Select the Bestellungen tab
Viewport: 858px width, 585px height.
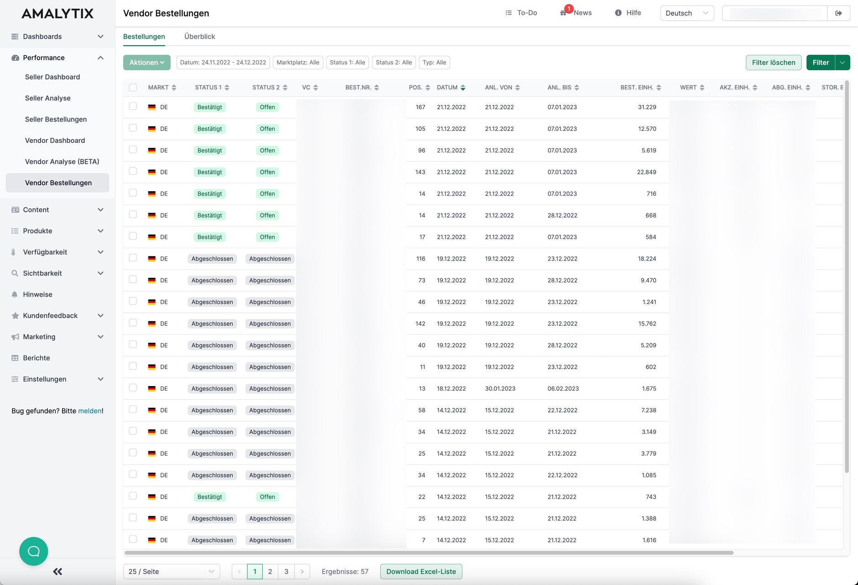pos(144,37)
